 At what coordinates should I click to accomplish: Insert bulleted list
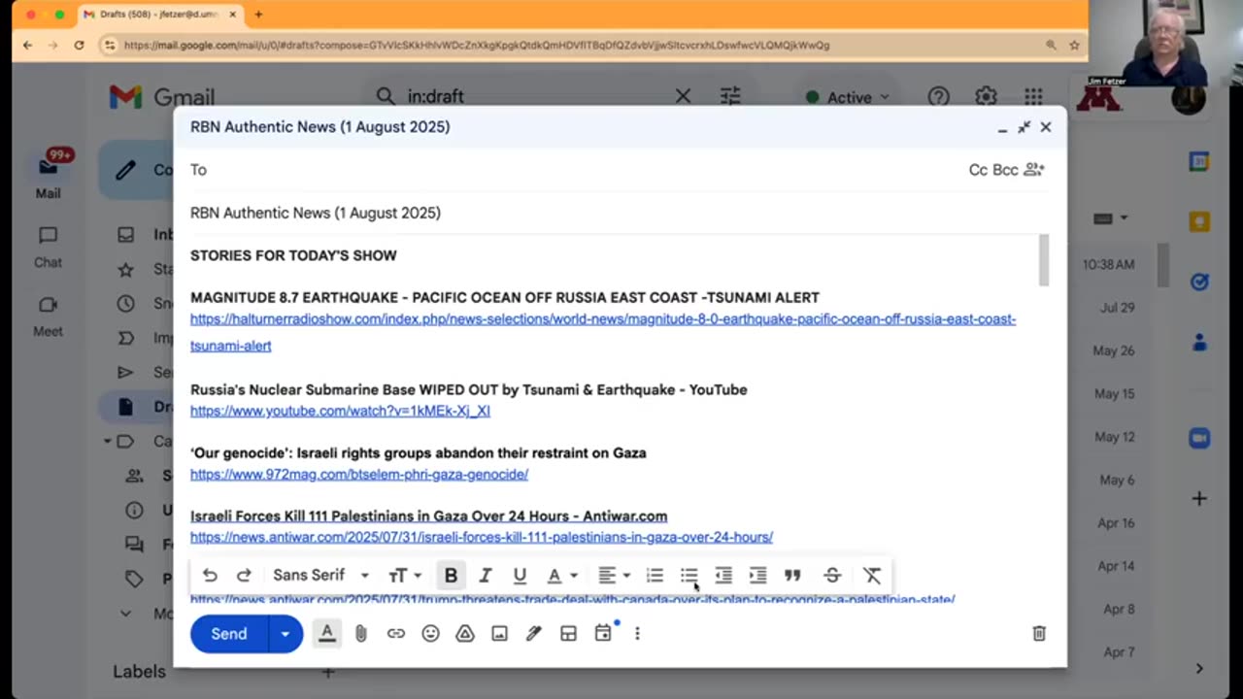point(689,576)
